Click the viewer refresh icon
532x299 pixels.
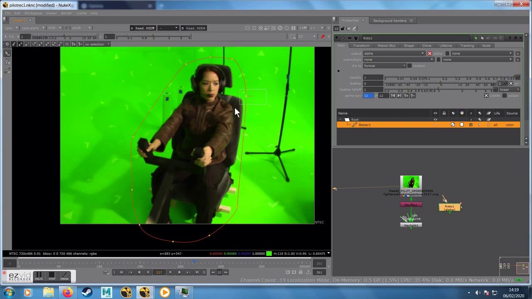pyautogui.click(x=280, y=28)
